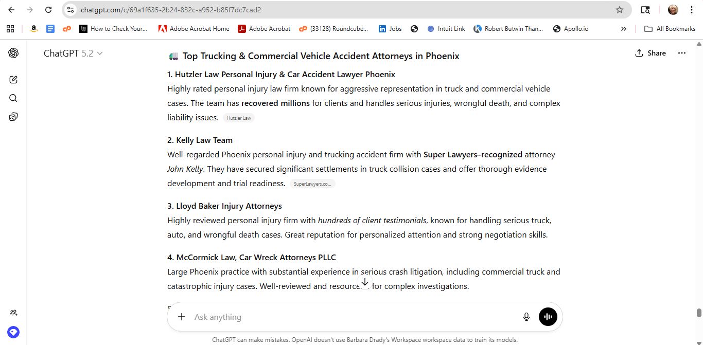Open the Intuit Link bookmark

click(x=446, y=29)
